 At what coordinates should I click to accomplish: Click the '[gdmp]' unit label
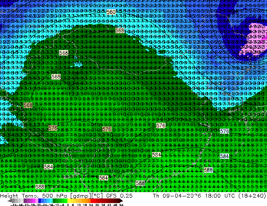pyautogui.click(x=80, y=196)
